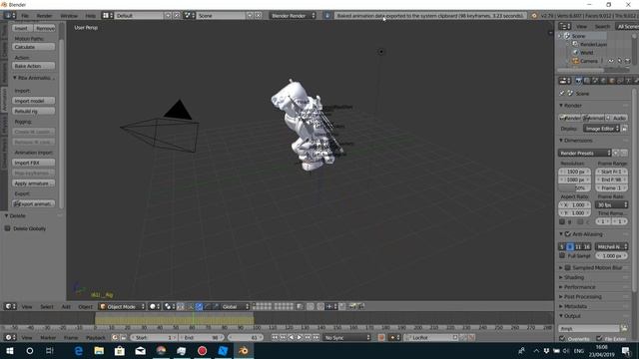Open the 3D View's Select menu
639x359 pixels.
point(47,306)
